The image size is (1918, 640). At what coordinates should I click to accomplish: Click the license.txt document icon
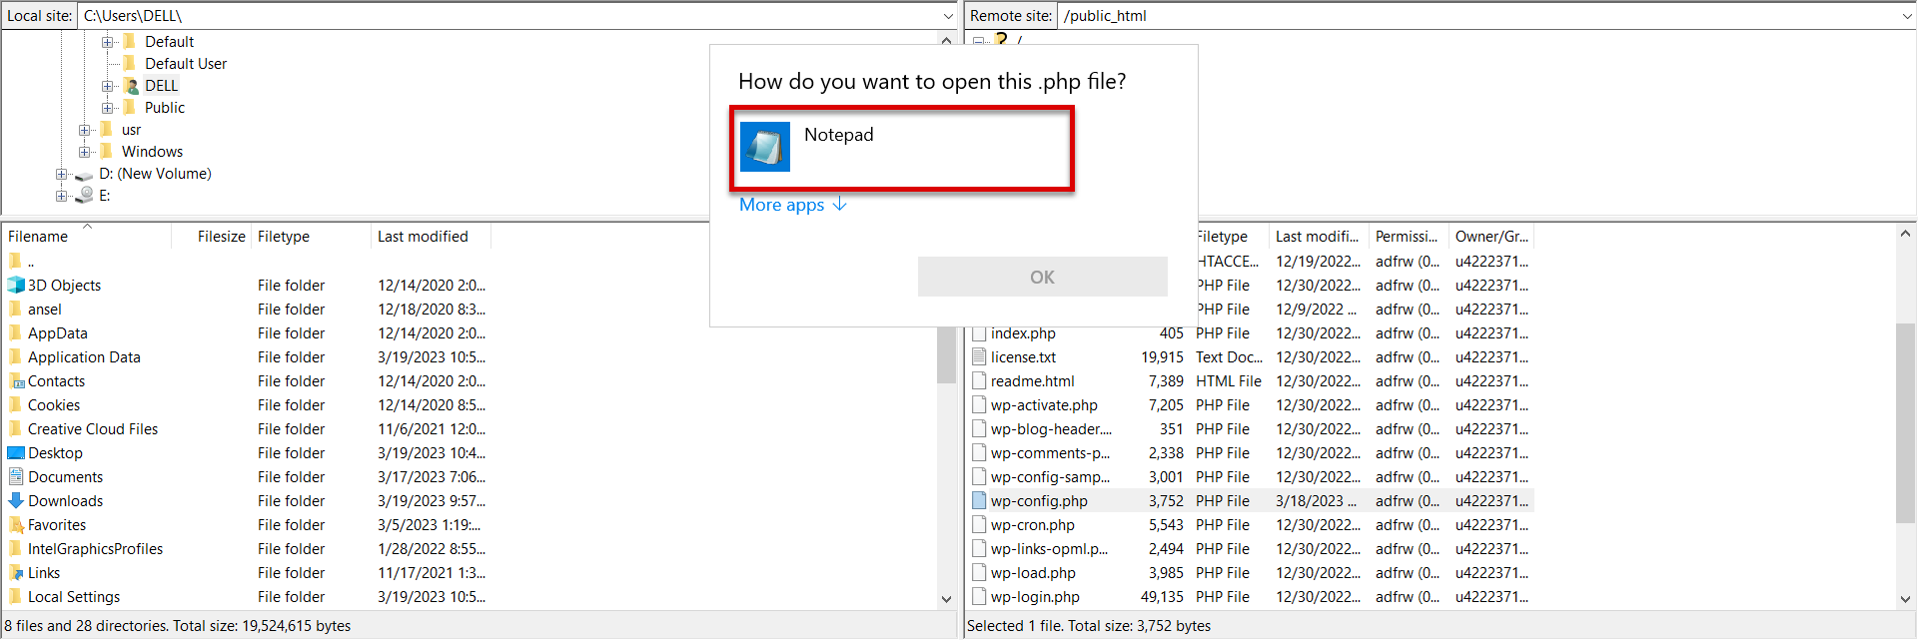pyautogui.click(x=979, y=357)
